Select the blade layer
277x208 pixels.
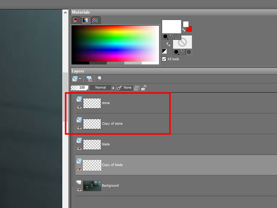point(176,144)
